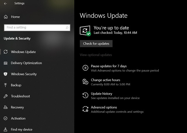Click the Find my device person icon
This screenshot has width=187, height=133.
pos(6,129)
